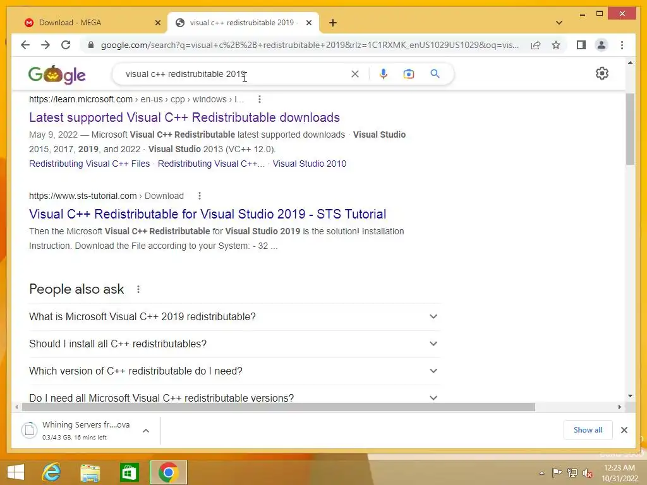Click the scroll down arrow of the page

pyautogui.click(x=630, y=396)
